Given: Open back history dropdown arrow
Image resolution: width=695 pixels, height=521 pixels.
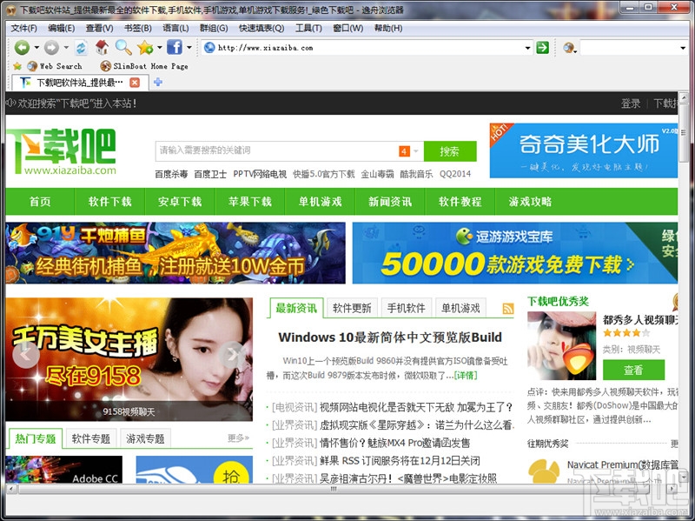Looking at the screenshot, I should click(36, 48).
